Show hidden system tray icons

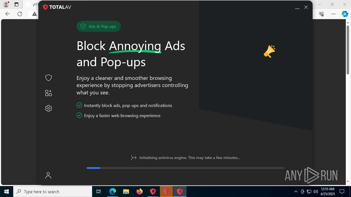point(296,192)
